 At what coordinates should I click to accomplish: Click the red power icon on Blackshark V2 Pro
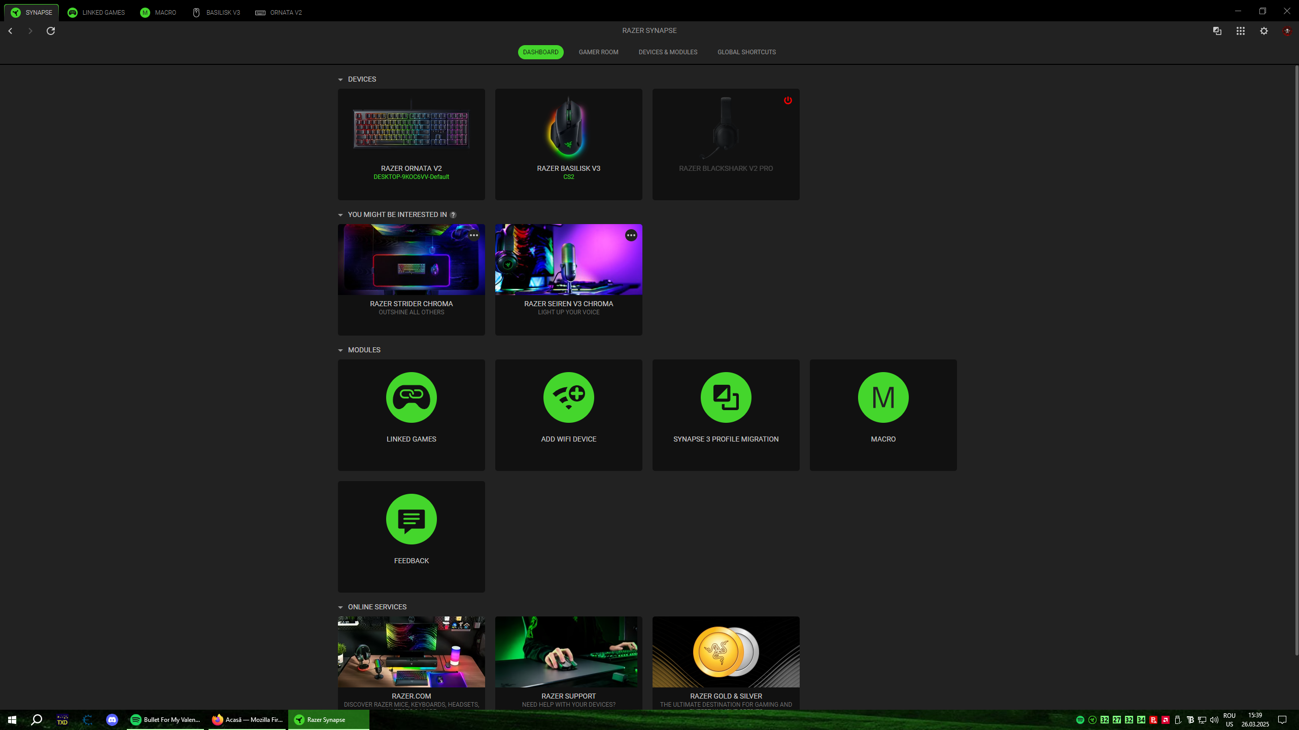click(x=788, y=100)
